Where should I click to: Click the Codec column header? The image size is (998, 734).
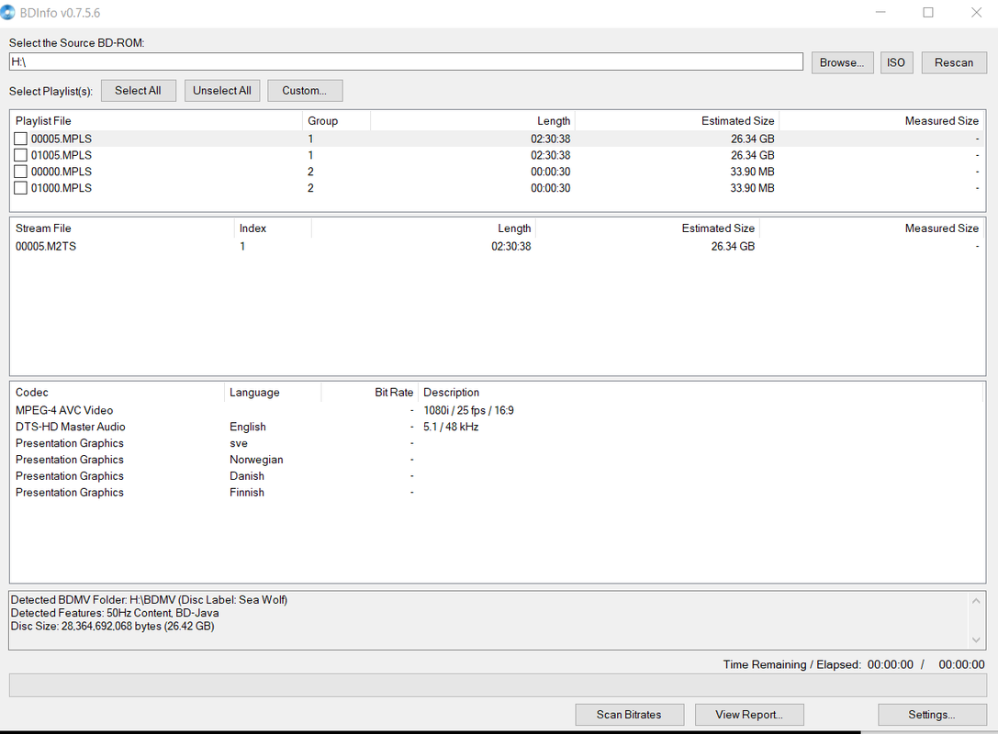click(118, 393)
